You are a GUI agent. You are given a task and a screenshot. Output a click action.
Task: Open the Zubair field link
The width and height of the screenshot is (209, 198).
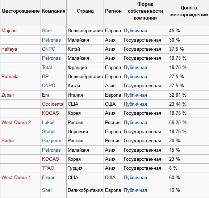(x=8, y=95)
